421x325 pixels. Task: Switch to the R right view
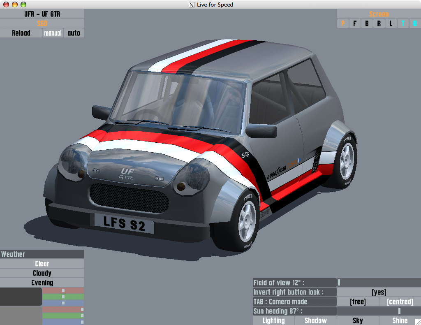coord(379,23)
